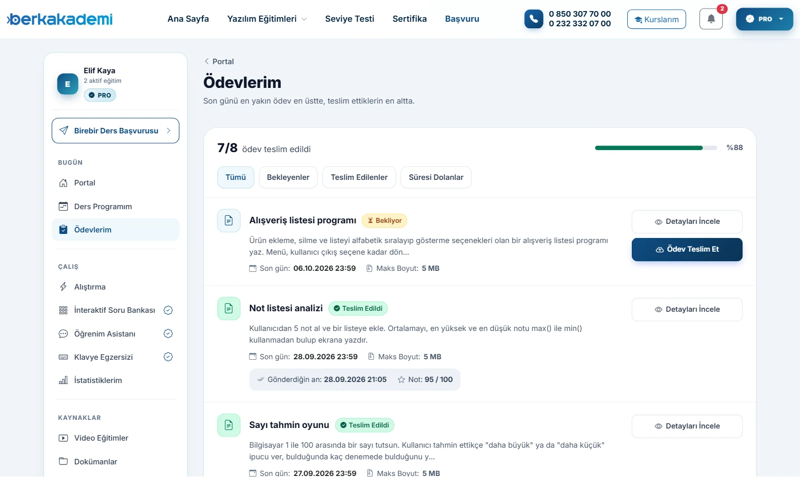The height and width of the screenshot is (477, 800).
Task: Open Portal in the sidebar
Action: coord(116,183)
